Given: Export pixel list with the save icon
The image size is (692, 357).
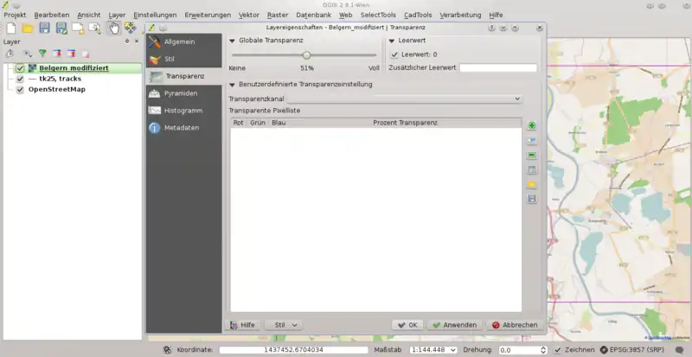Looking at the screenshot, I should (532, 199).
